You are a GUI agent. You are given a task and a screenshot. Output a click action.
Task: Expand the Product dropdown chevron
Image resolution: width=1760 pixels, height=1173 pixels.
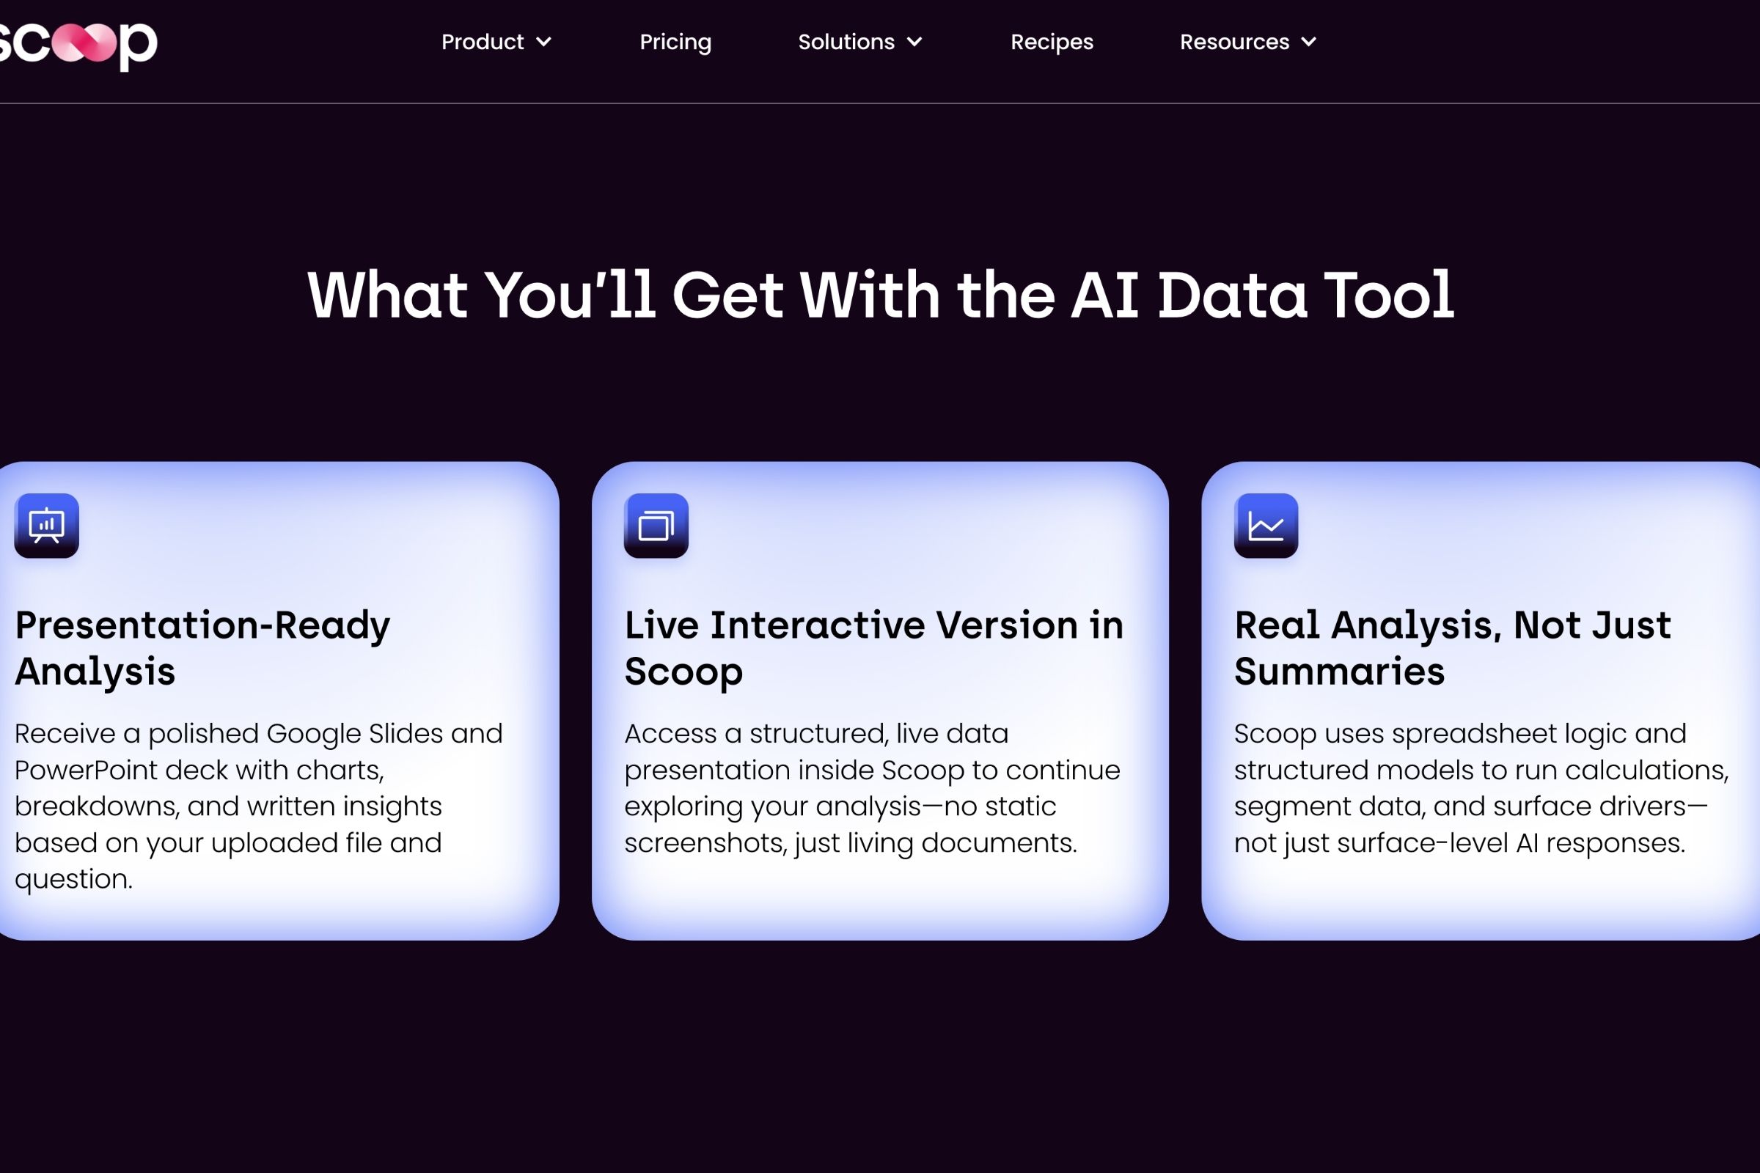point(544,42)
